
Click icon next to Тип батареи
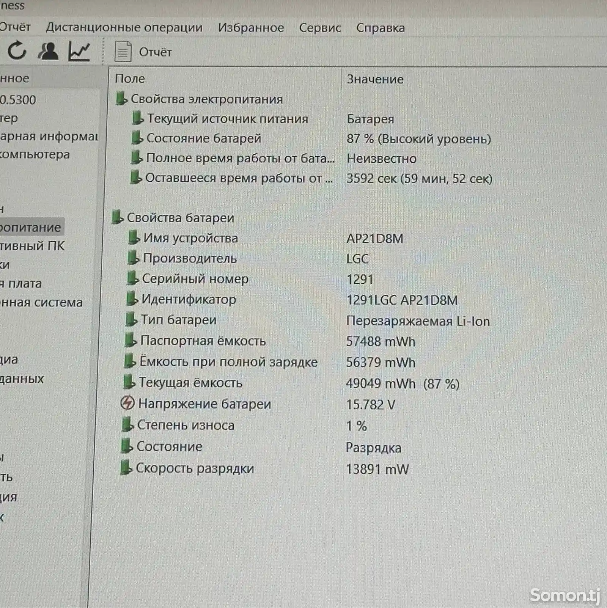click(x=131, y=319)
